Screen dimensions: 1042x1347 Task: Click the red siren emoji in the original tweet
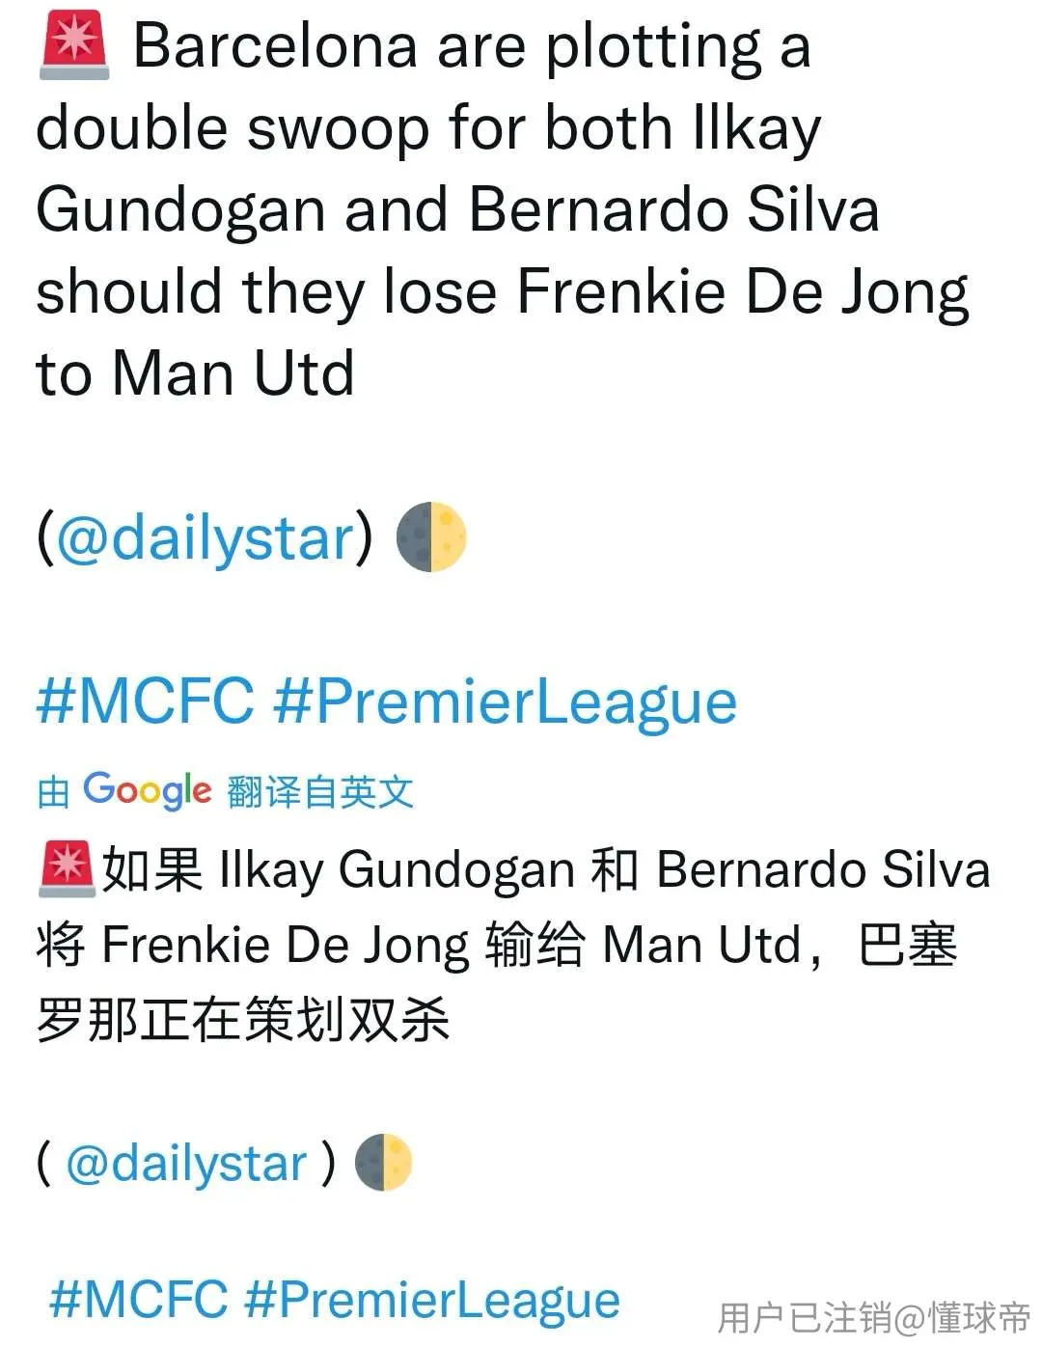tap(74, 45)
